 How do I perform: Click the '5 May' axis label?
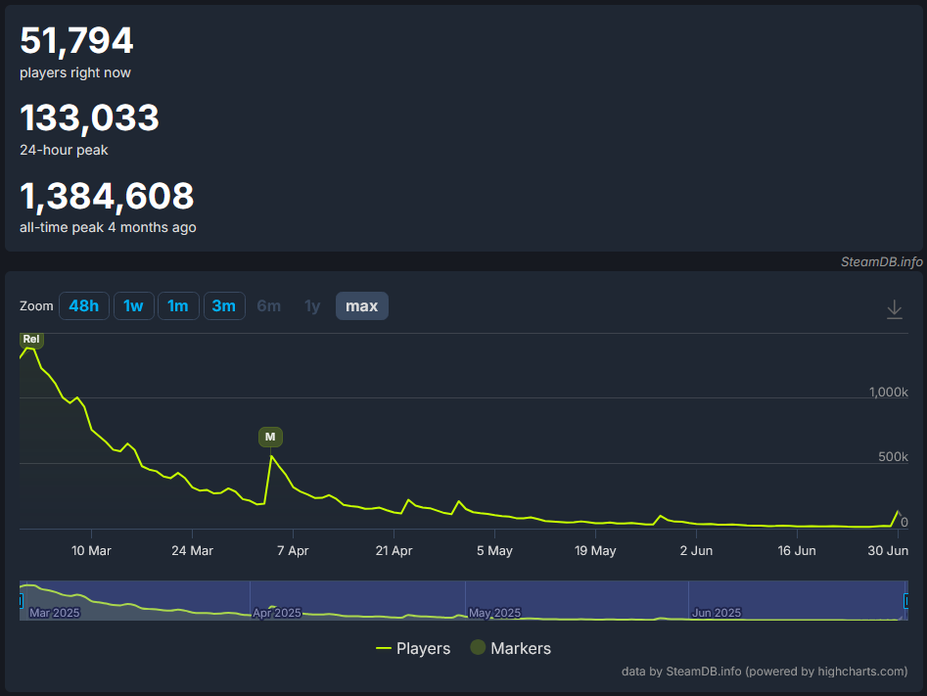point(495,550)
